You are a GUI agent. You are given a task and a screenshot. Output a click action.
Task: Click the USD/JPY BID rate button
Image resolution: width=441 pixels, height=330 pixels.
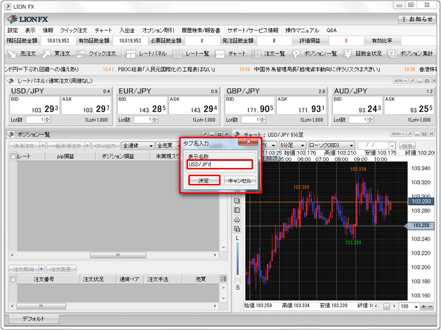[34, 105]
